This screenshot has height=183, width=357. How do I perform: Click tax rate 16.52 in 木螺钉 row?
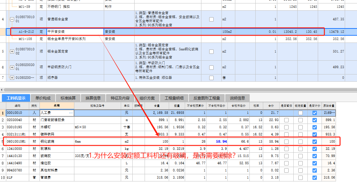click(x=258, y=127)
